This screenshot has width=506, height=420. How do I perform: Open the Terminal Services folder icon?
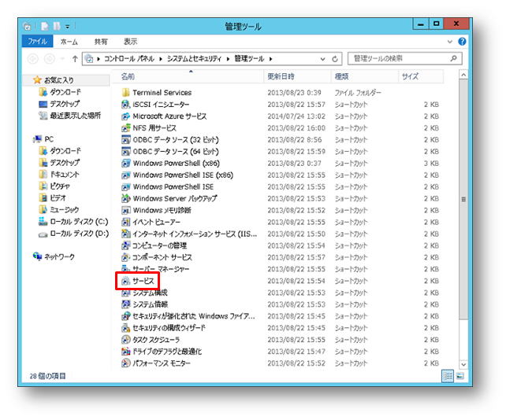pyautogui.click(x=125, y=93)
